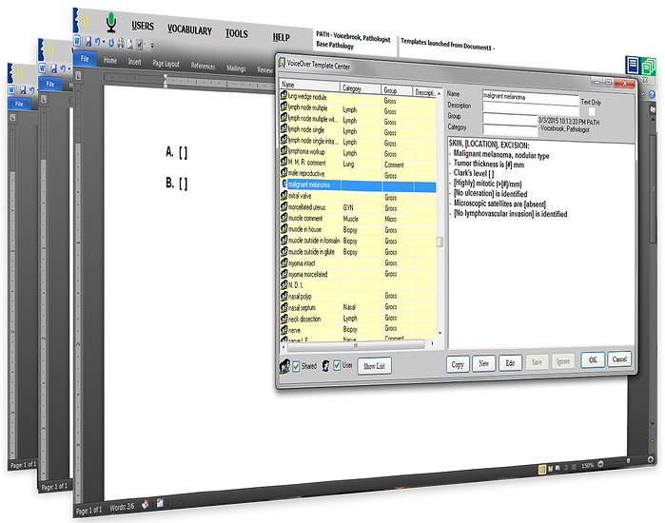The image size is (665, 523).
Task: Switch to the Page Layout ribbon tab
Action: (166, 64)
